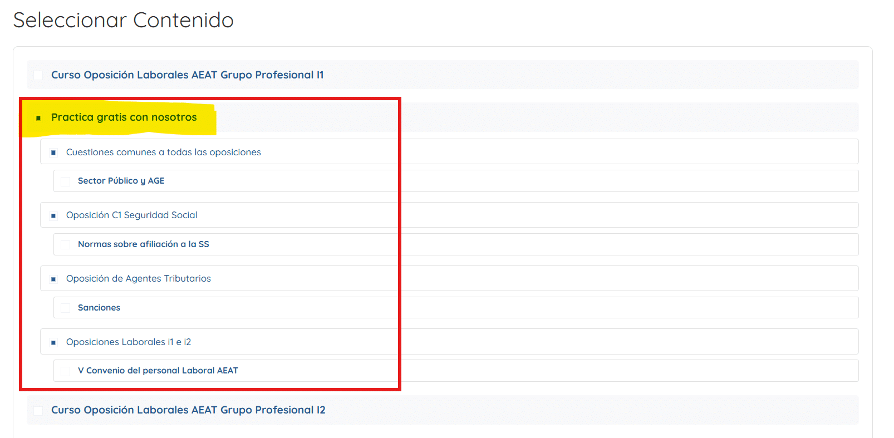Expand Cuestiones comunes a todas las oposiciones label

[163, 152]
